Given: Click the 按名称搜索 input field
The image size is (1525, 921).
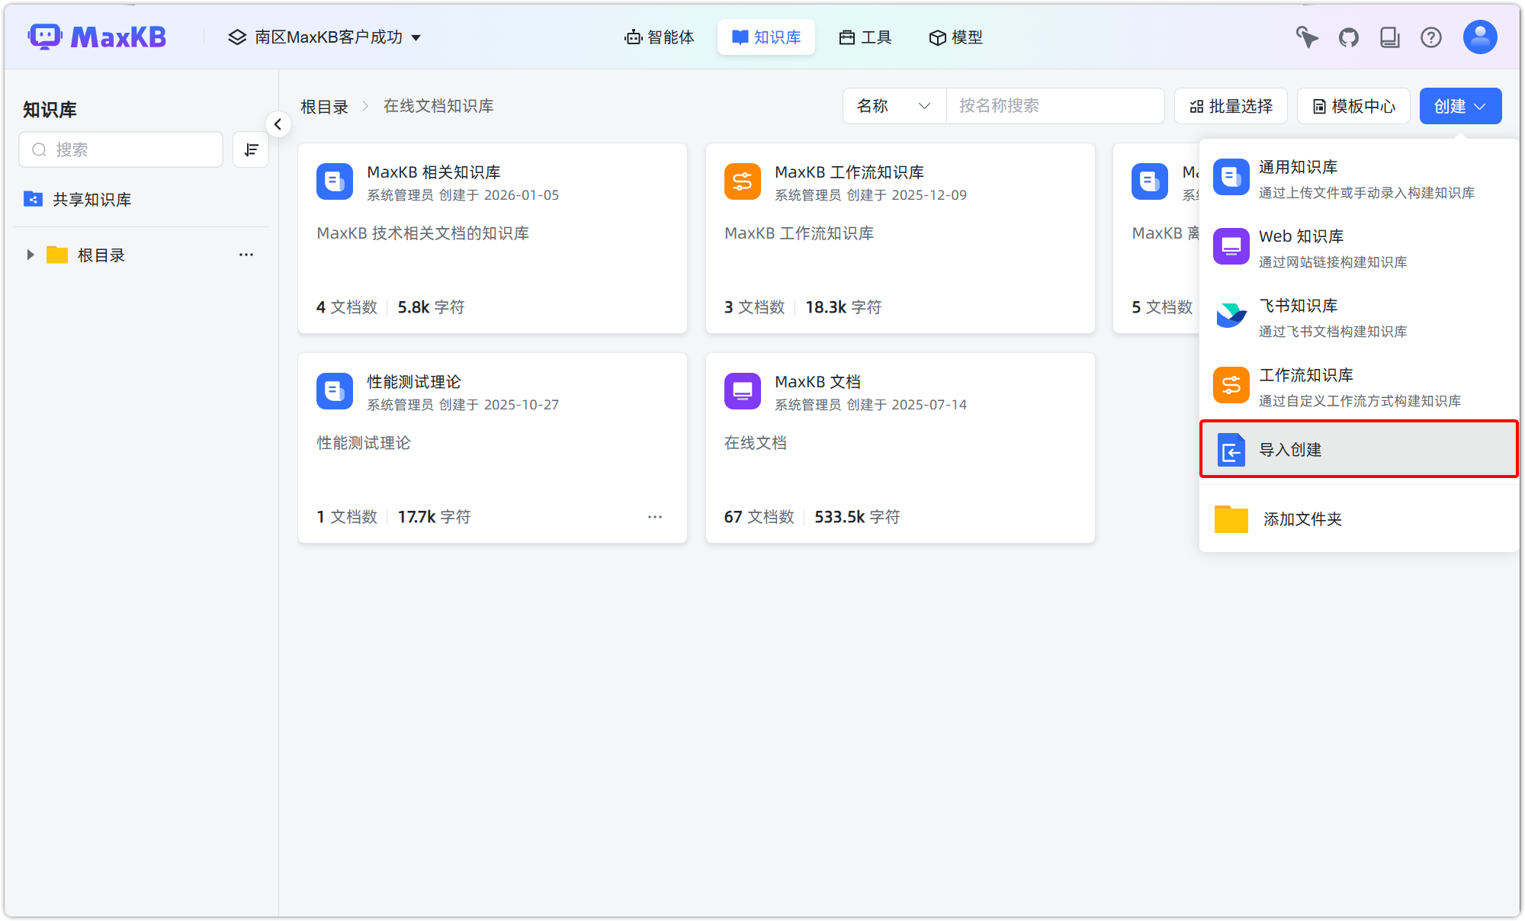Looking at the screenshot, I should coord(1055,106).
